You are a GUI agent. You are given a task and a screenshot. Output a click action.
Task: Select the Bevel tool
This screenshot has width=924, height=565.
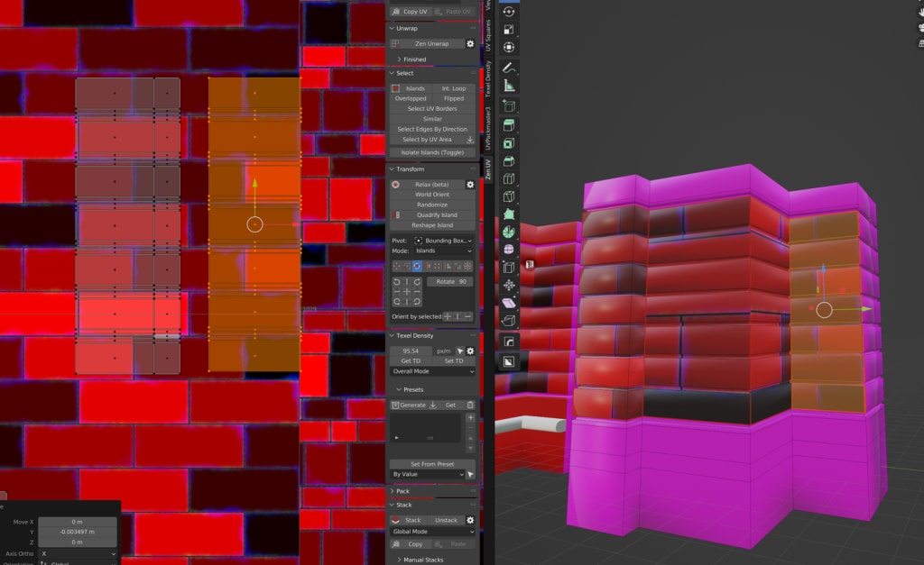pyautogui.click(x=509, y=160)
